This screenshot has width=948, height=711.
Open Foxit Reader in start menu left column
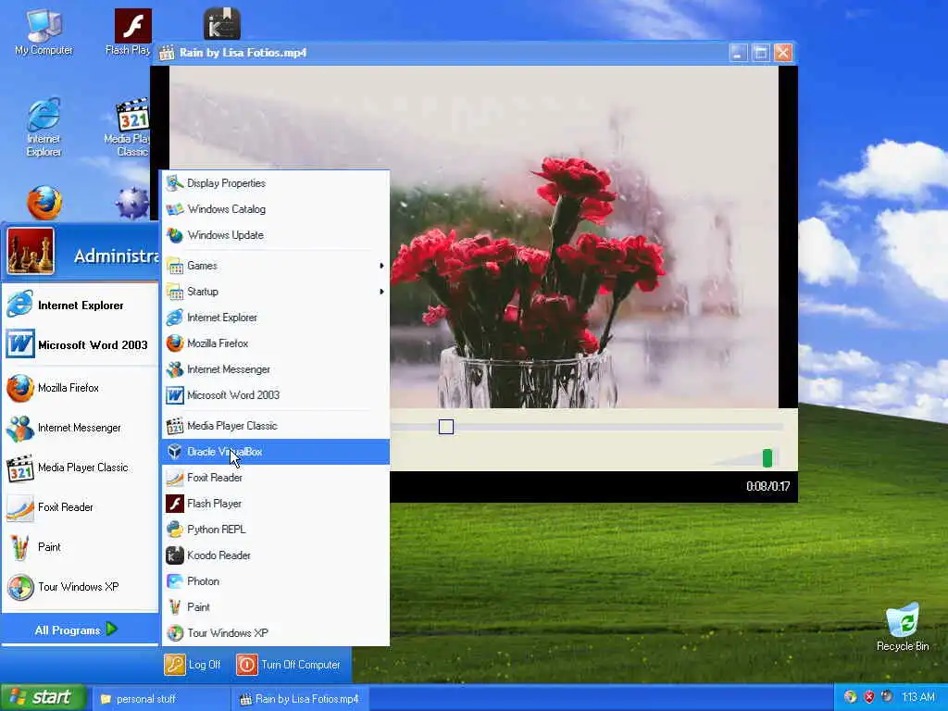click(80, 507)
